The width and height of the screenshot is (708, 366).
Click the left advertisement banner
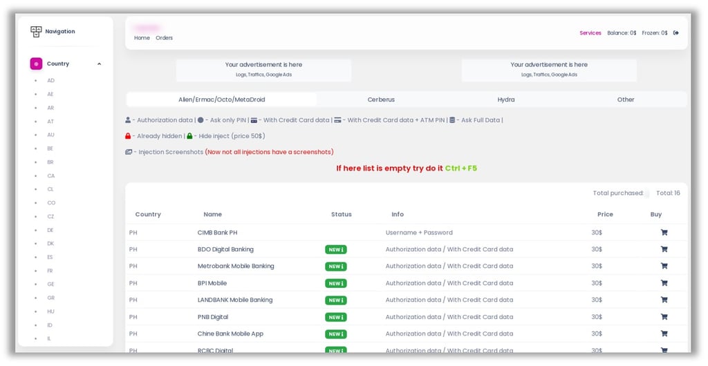pyautogui.click(x=263, y=70)
